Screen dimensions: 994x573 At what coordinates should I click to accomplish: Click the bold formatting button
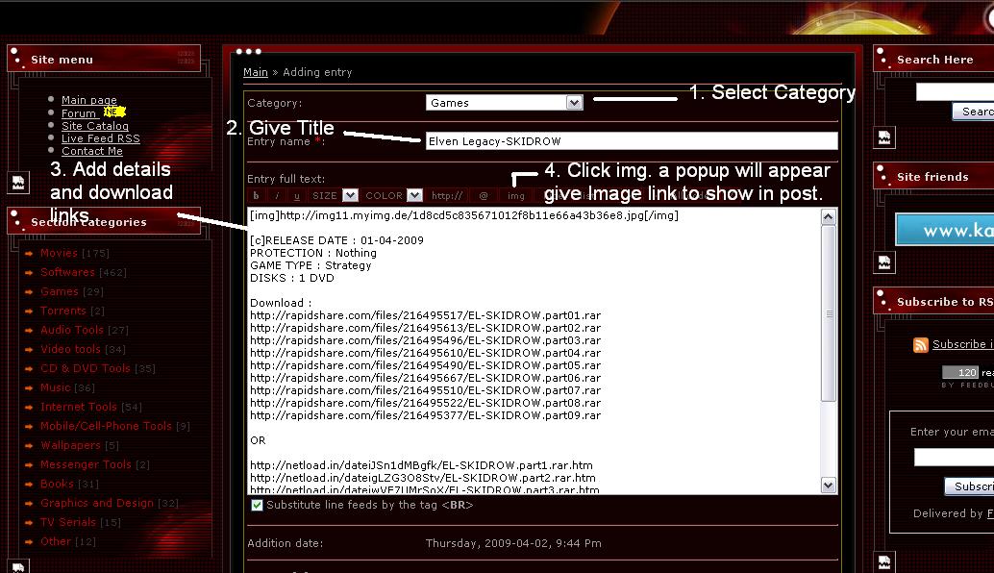tap(256, 195)
